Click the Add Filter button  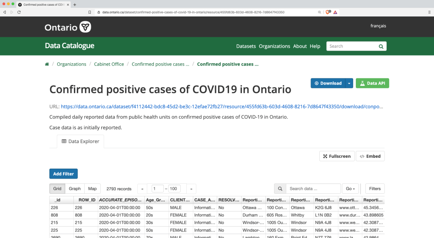63,174
